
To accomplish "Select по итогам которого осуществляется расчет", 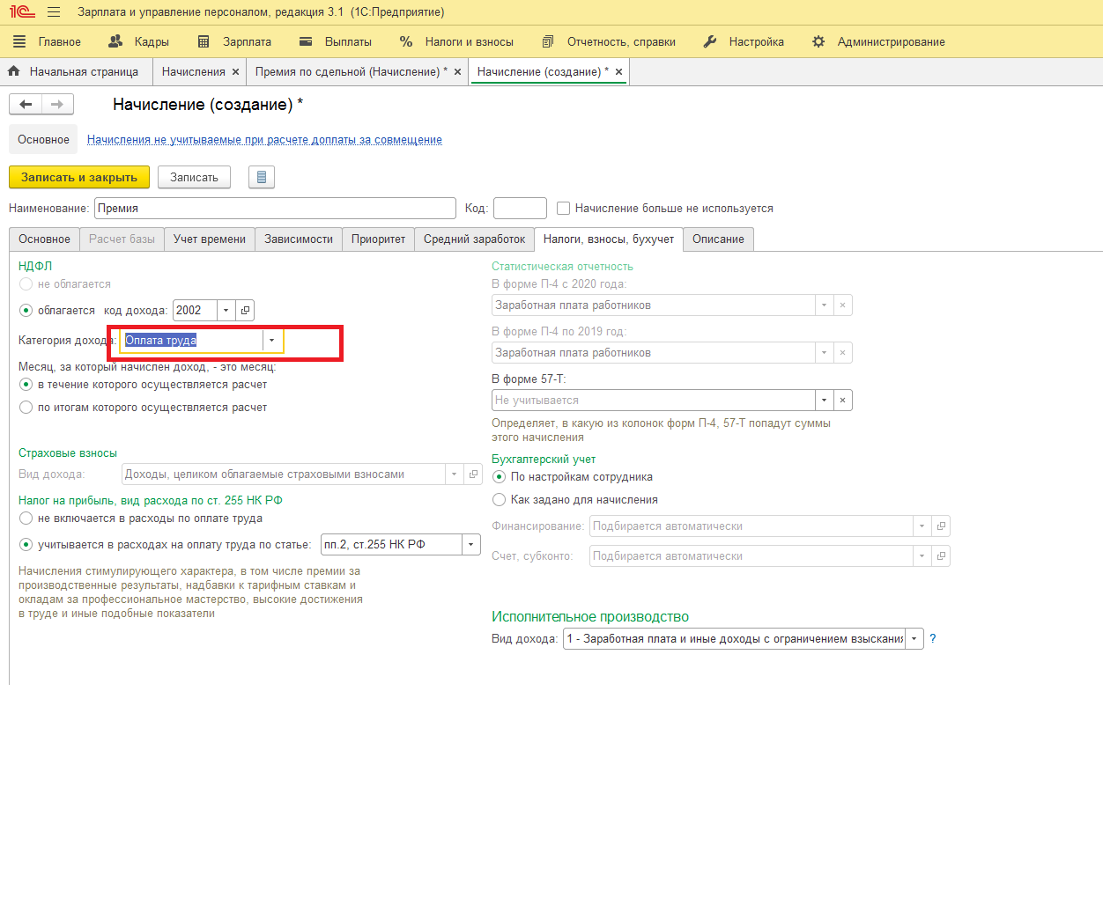I will 26,408.
